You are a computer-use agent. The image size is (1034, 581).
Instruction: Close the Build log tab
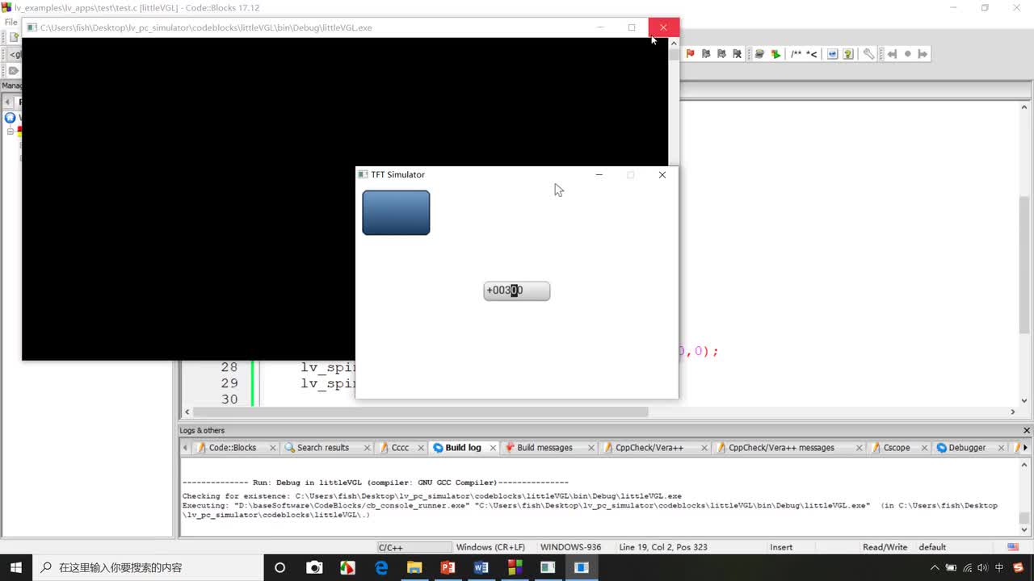pos(493,448)
